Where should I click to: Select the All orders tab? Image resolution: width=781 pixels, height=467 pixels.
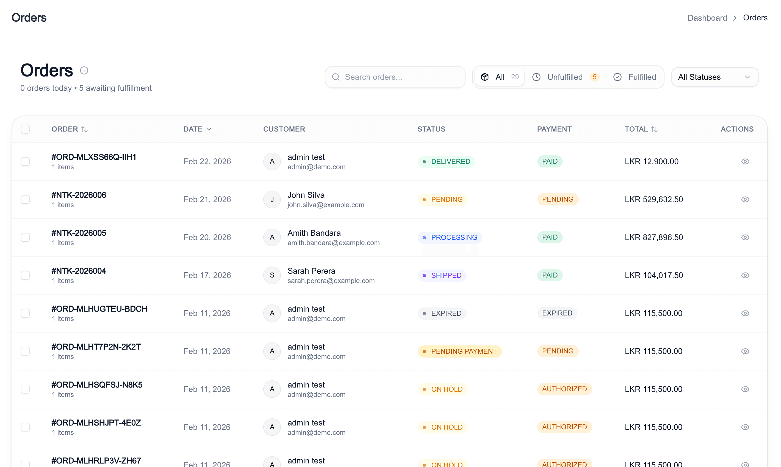499,77
